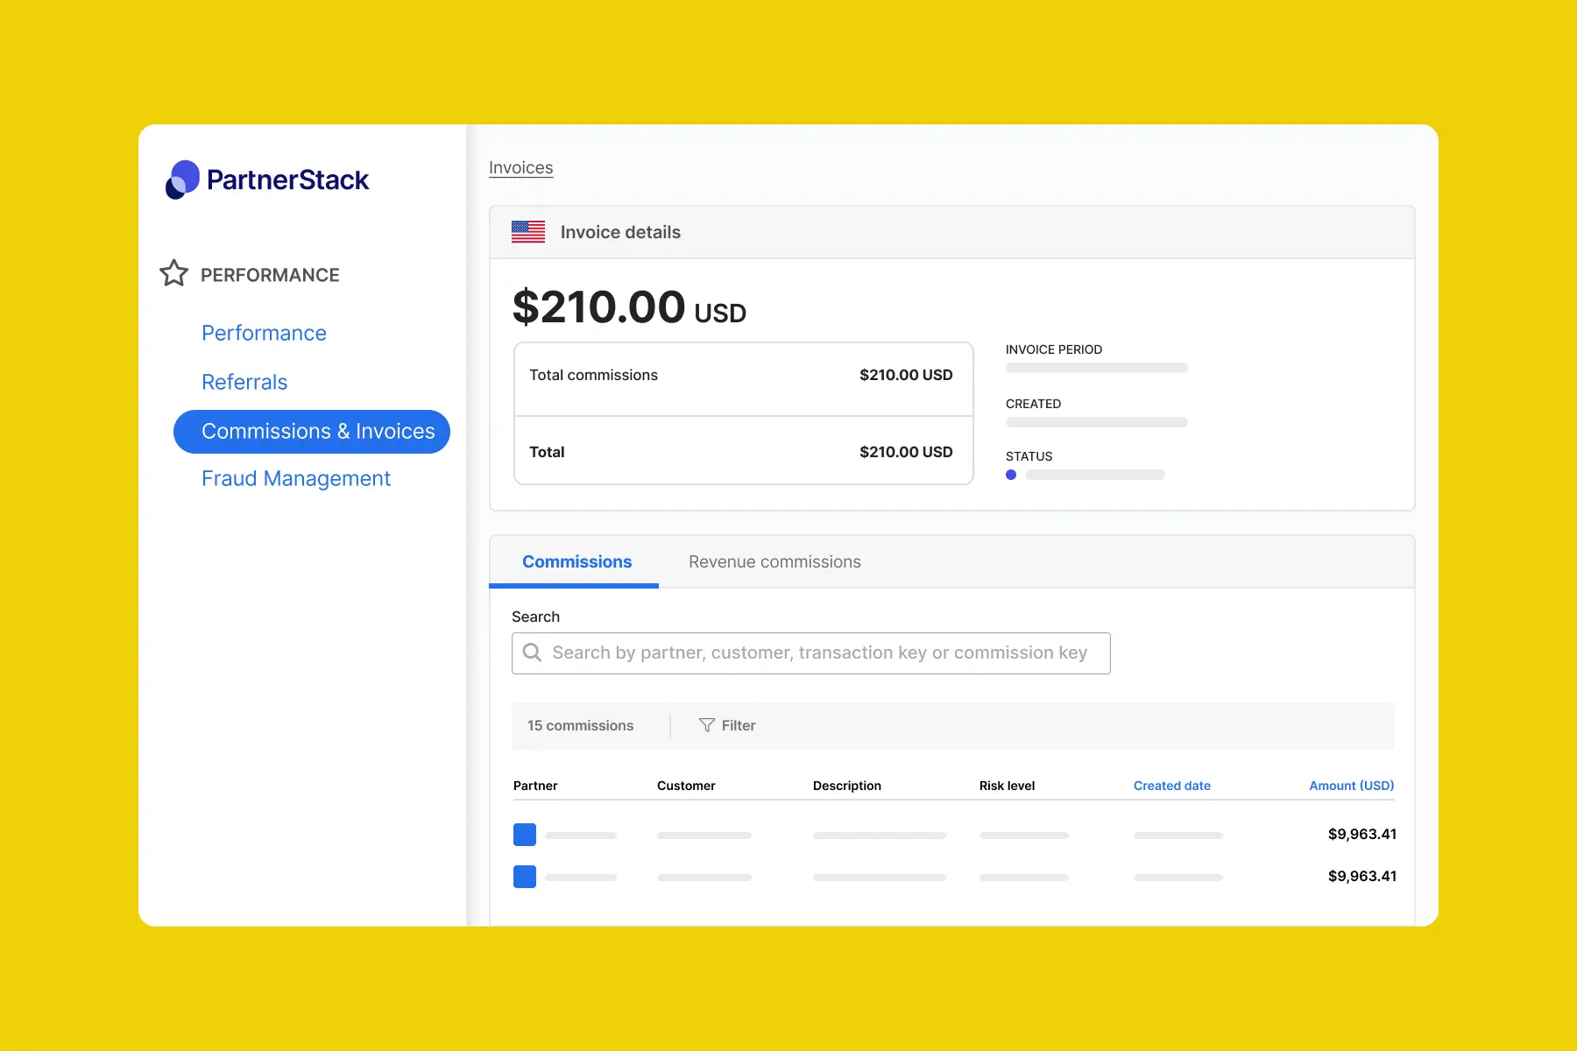Viewport: 1577px width, 1051px height.
Task: Open the Referrals sidebar page
Action: [x=244, y=382]
